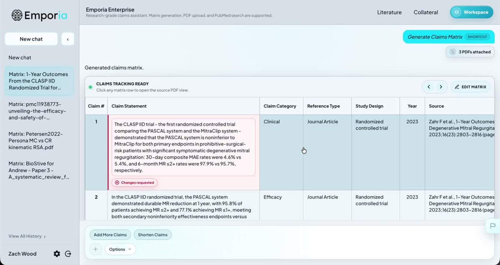
Task: Click the Emporia brain logo
Action: click(17, 15)
